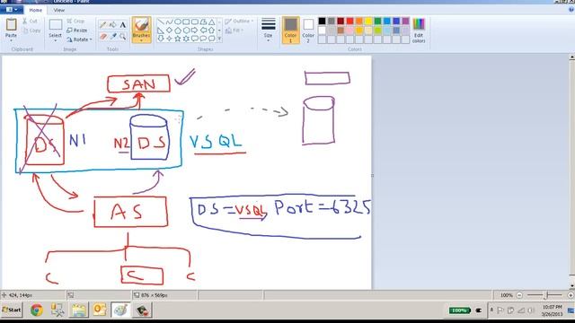Expand the Paste options arrow
Screen dimensions: 575x323
click(11, 40)
